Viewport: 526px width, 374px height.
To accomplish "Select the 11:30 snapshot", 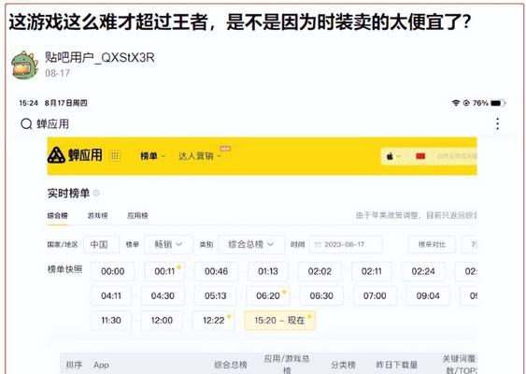I will pos(111,321).
